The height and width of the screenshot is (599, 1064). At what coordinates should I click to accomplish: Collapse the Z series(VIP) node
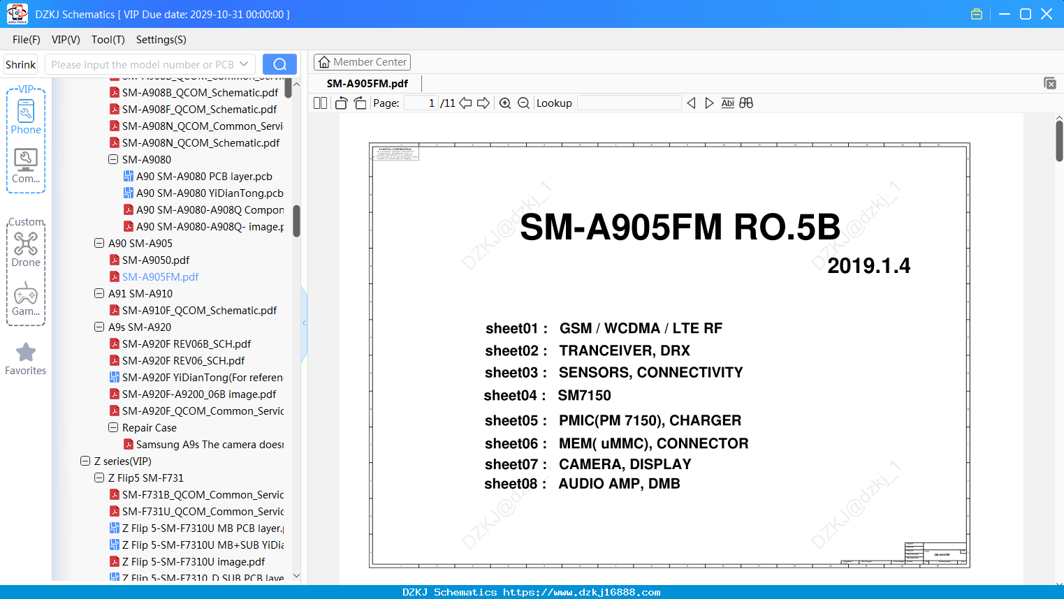pyautogui.click(x=85, y=461)
